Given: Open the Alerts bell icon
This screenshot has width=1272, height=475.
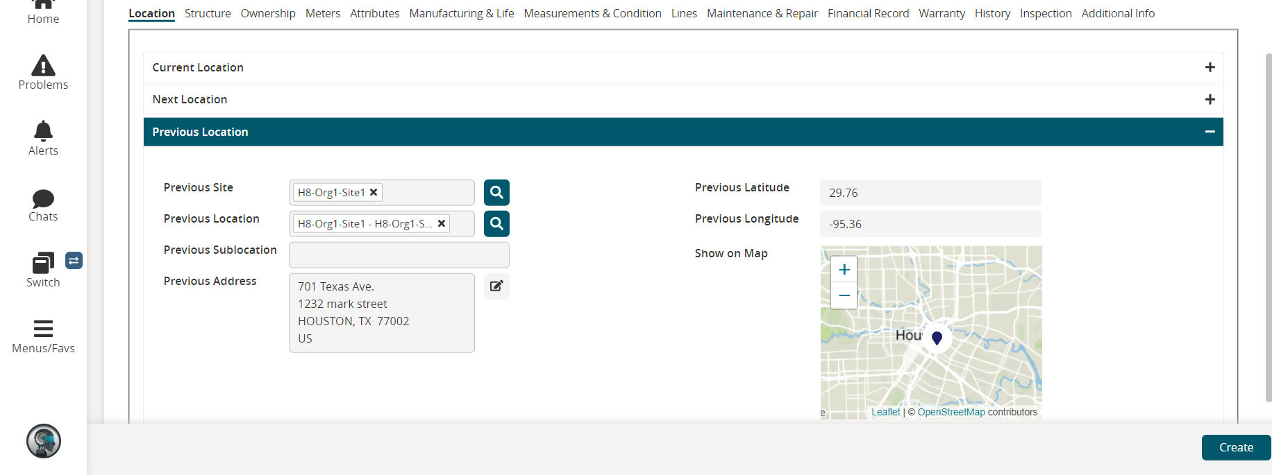Looking at the screenshot, I should coord(43,130).
